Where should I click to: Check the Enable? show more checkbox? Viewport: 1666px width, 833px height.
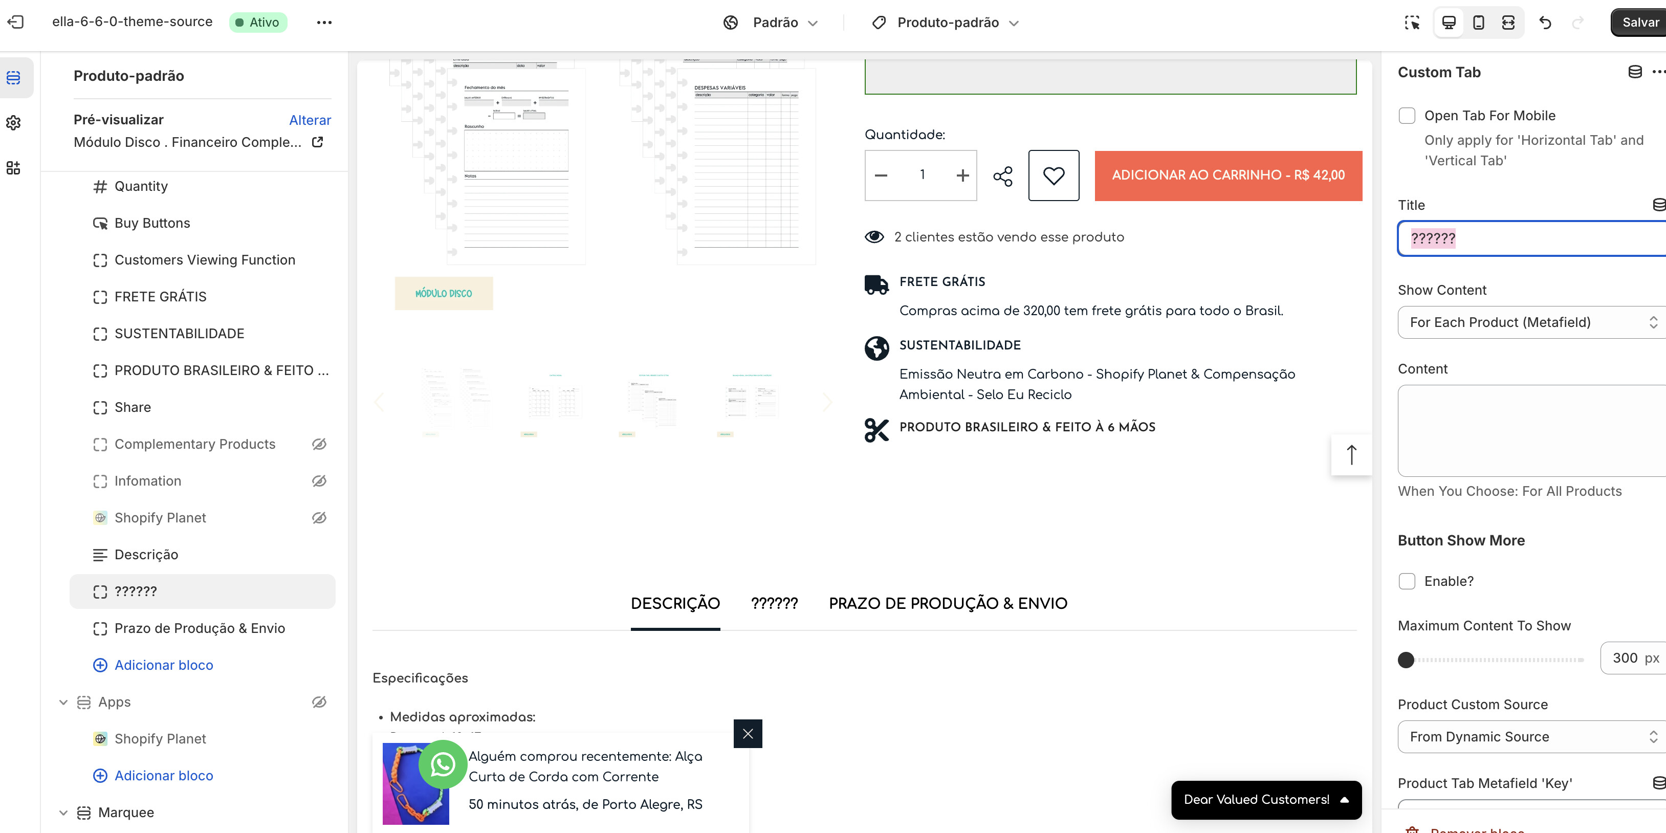[x=1407, y=581]
